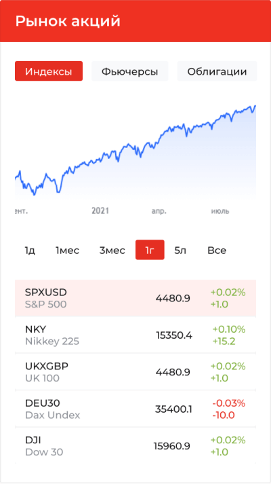
Task: Click the DEU30 -0.03% change value
Action: tap(229, 403)
